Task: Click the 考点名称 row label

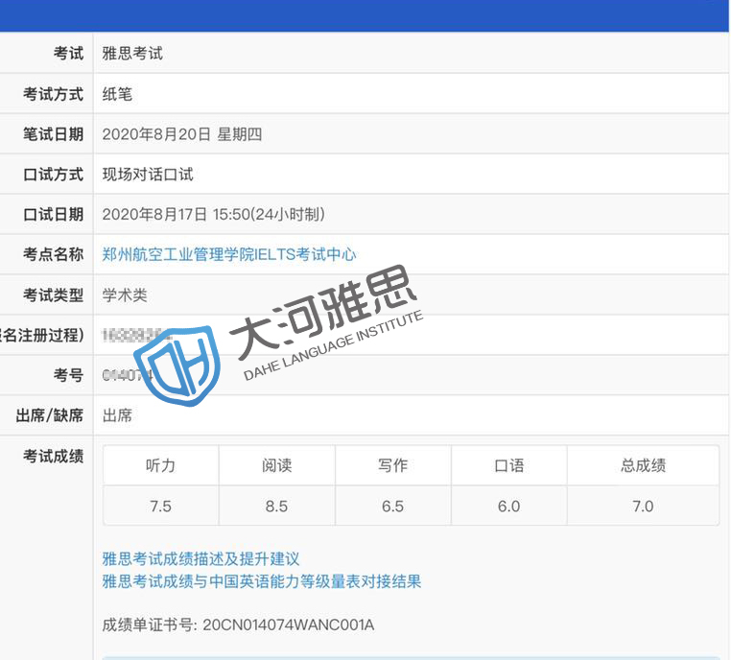Action: point(53,254)
